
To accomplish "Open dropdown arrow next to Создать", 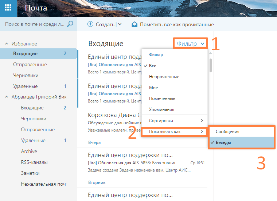I will coord(120,24).
